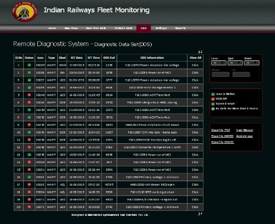Screen dimensions: 275x224
Task: Click the green status icon in row 16
Action: (x=29, y=177)
